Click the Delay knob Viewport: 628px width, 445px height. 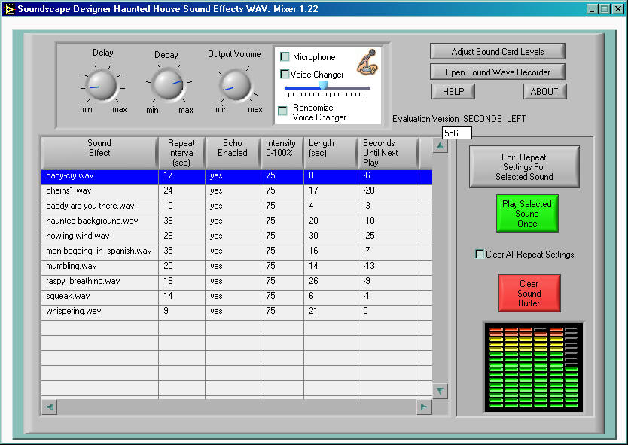(102, 84)
